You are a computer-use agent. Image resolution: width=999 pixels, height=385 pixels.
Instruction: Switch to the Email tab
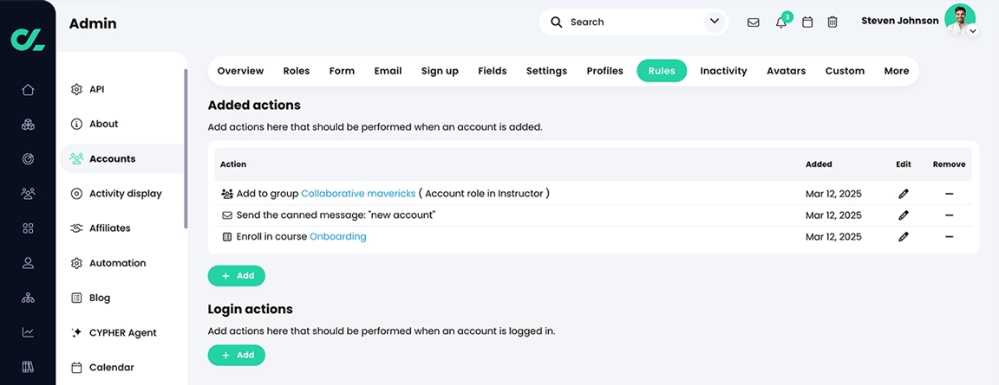tap(388, 71)
